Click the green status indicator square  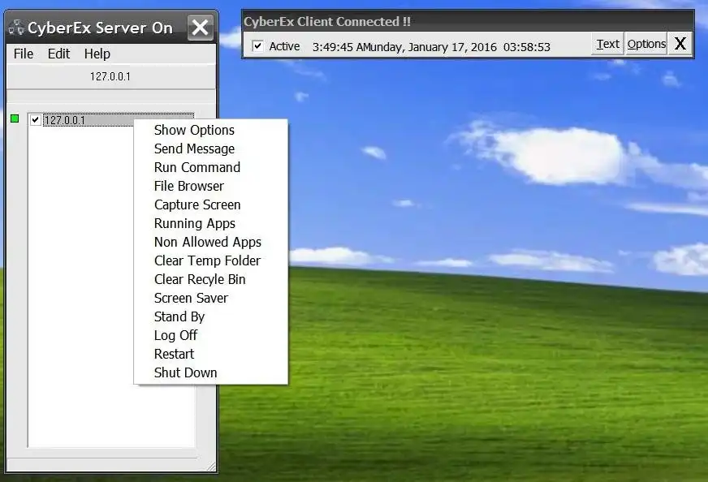tap(15, 118)
